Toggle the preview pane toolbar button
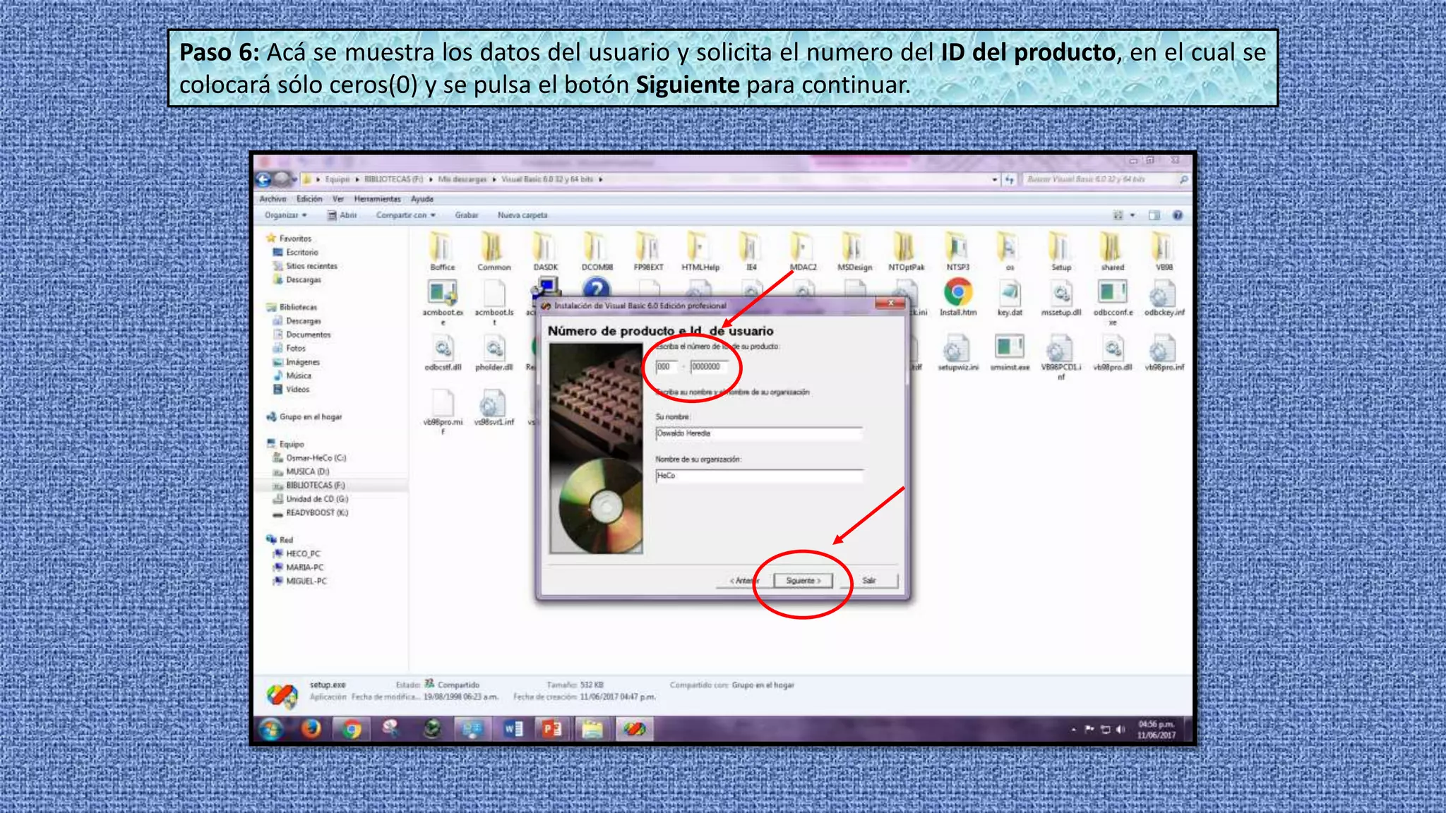The image size is (1446, 813). (1154, 215)
